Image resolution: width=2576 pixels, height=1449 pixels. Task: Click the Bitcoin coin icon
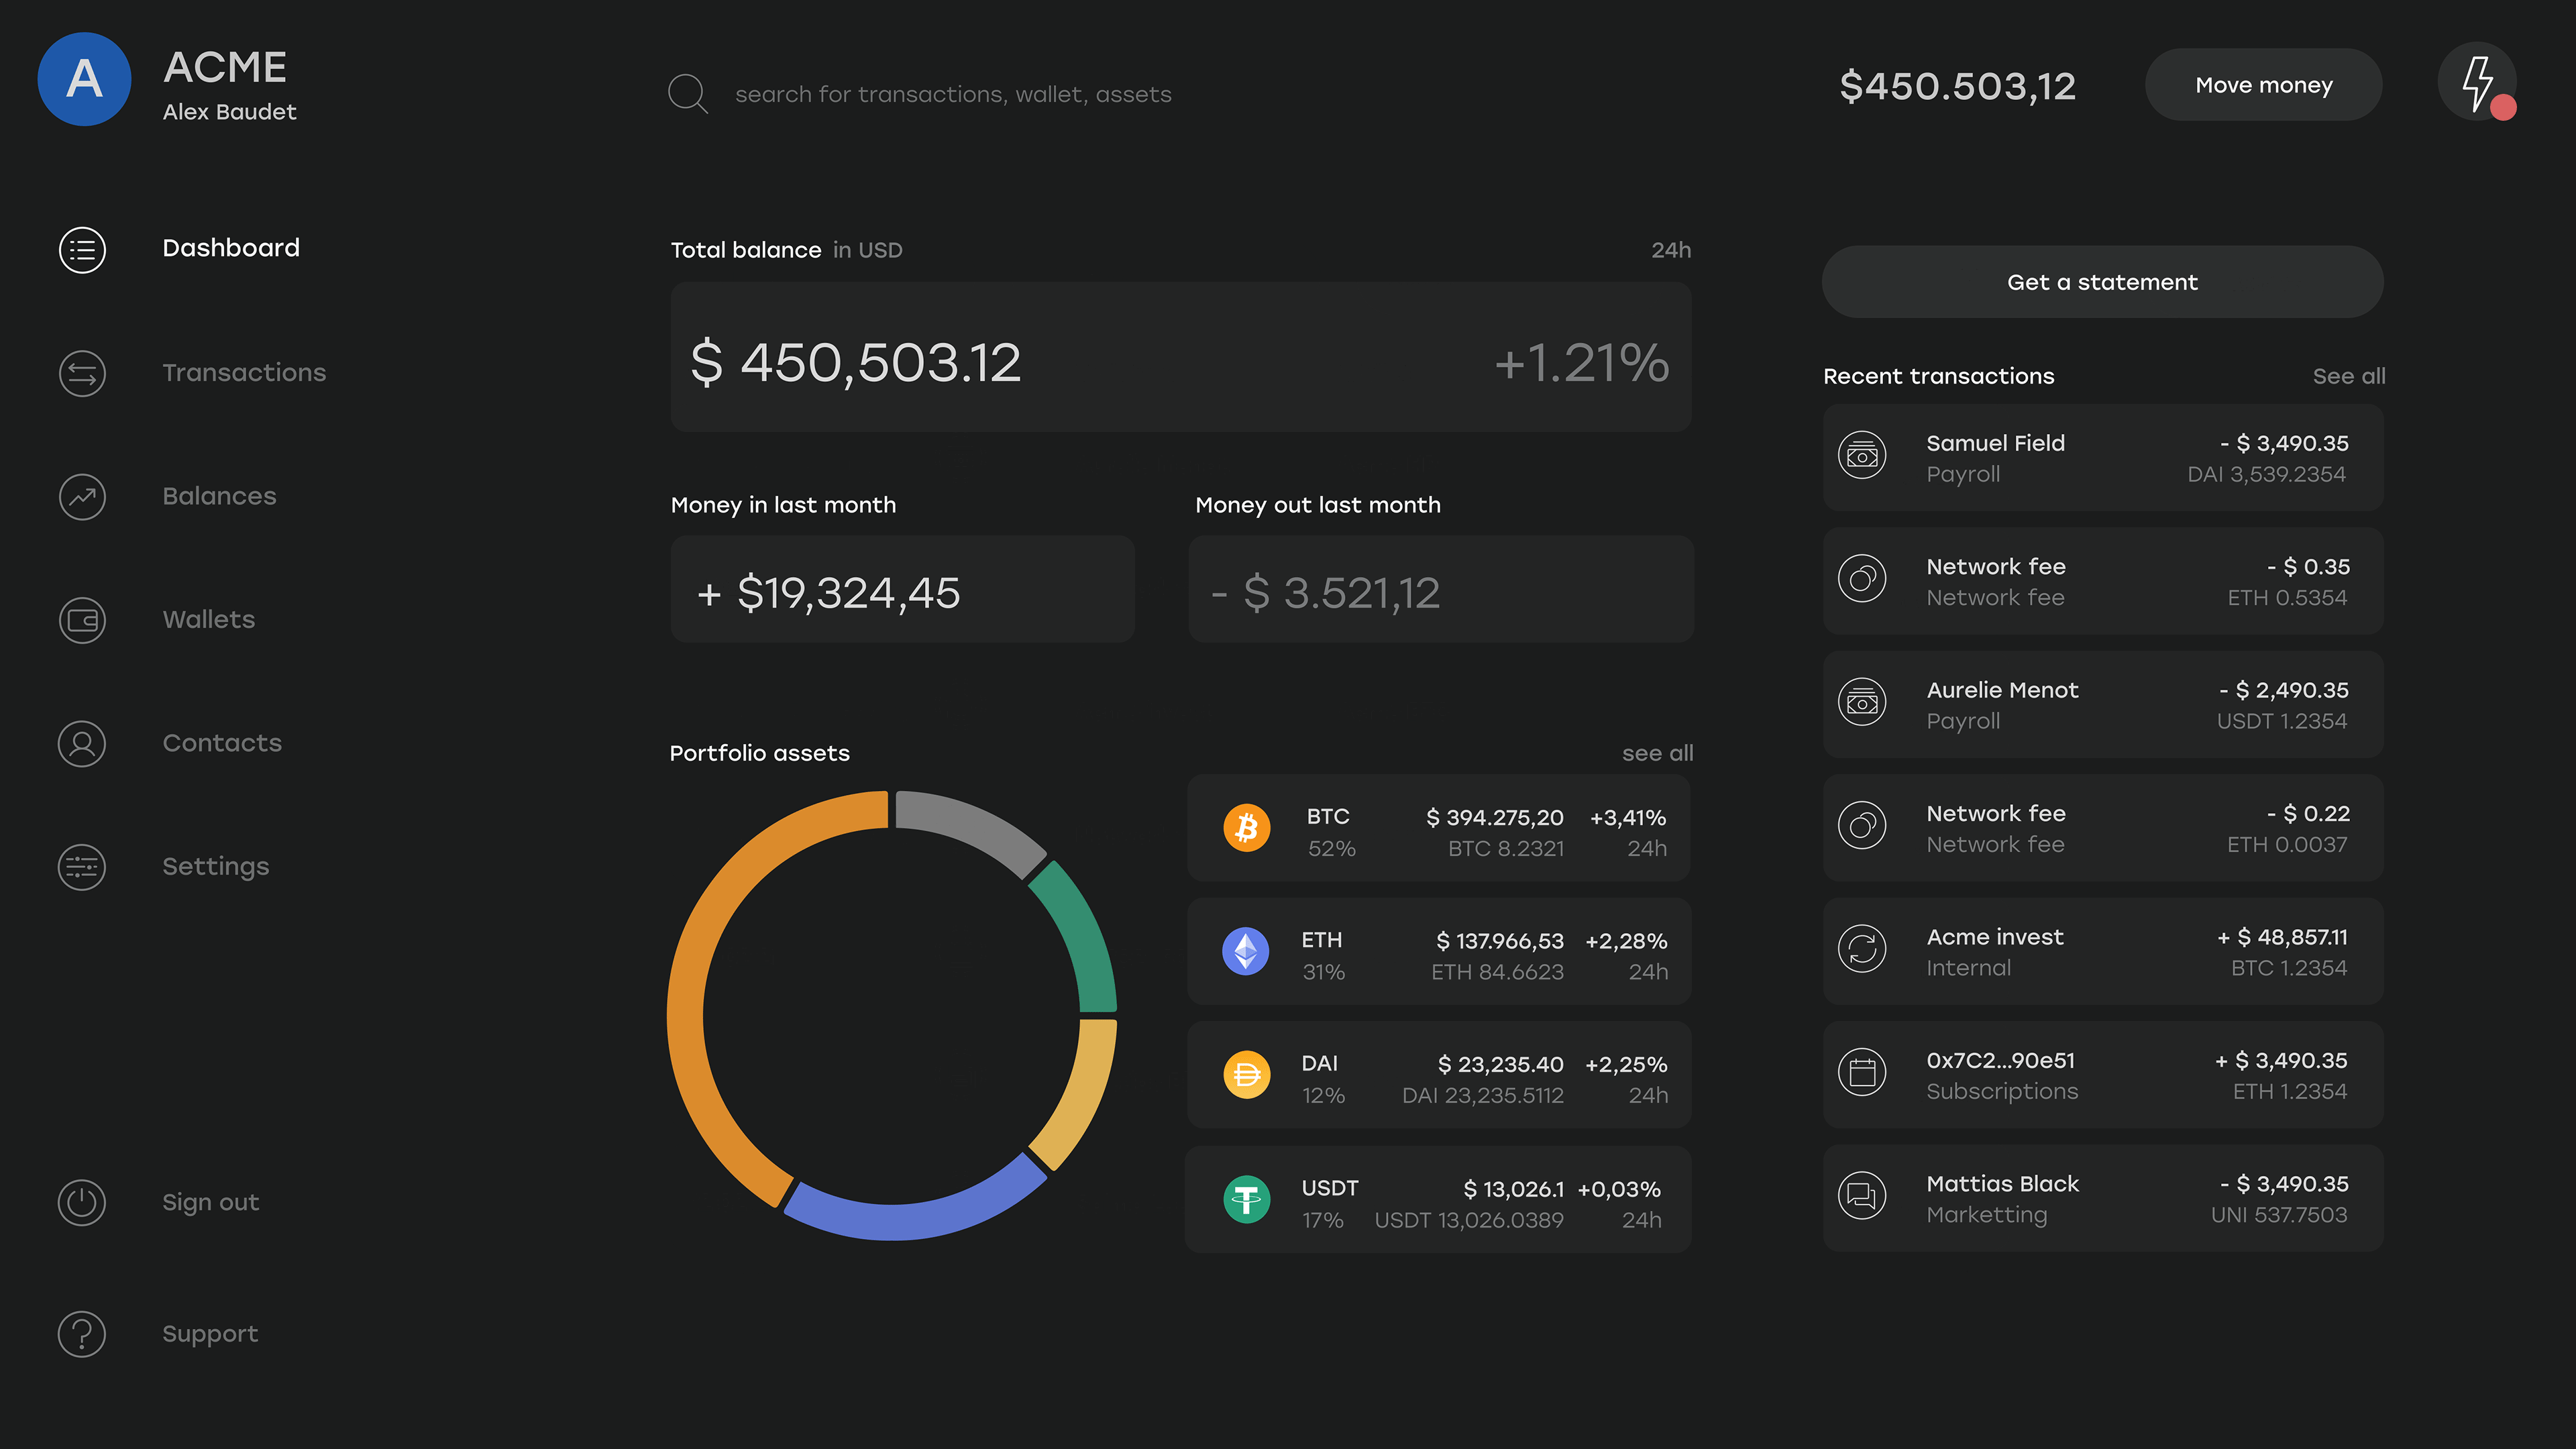[x=1246, y=828]
